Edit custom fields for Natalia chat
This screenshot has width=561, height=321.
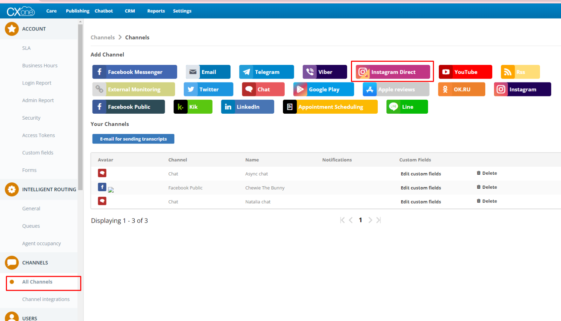421,202
